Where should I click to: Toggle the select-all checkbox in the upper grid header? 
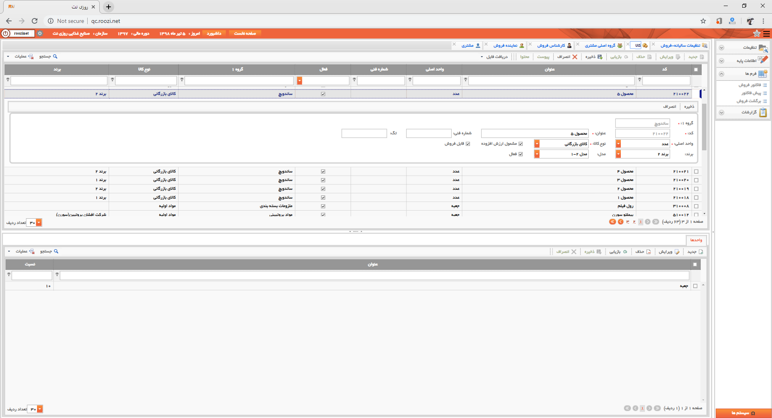click(696, 70)
